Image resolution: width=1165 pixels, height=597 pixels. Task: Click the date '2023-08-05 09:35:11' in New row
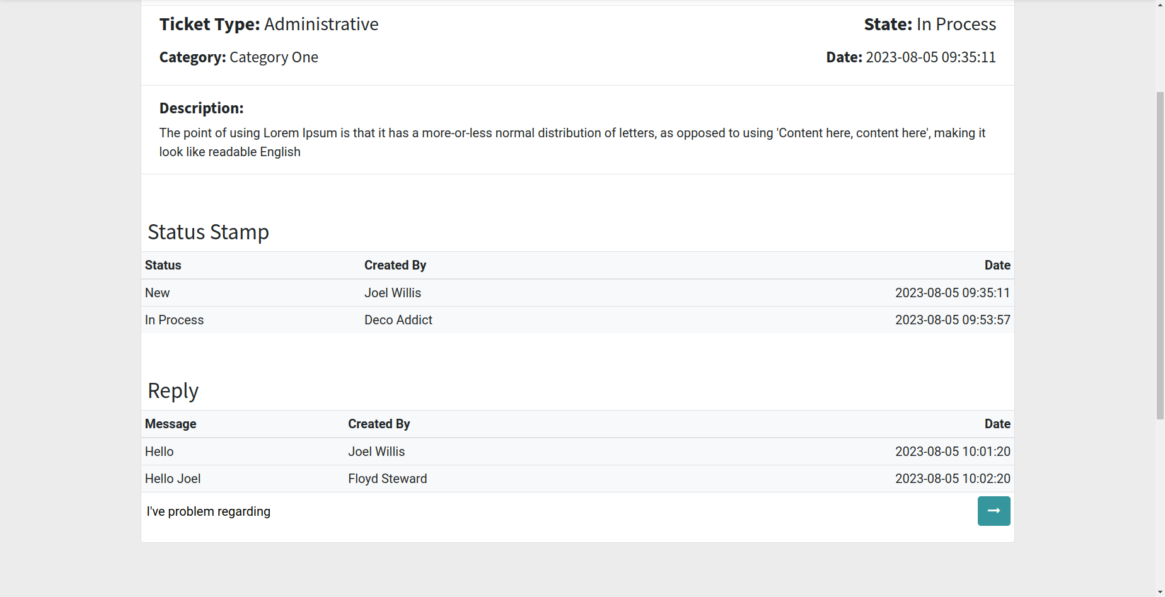click(x=953, y=293)
